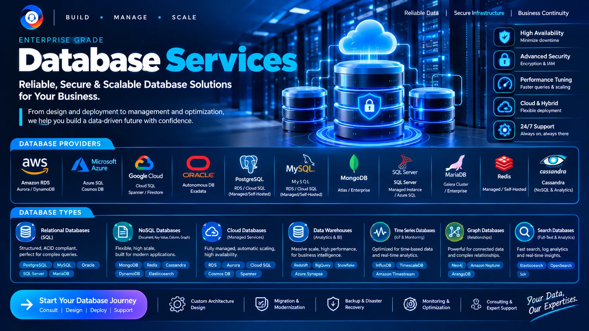
Task: Click the OpenSearch tag under Search Databases
Action: tap(561, 266)
